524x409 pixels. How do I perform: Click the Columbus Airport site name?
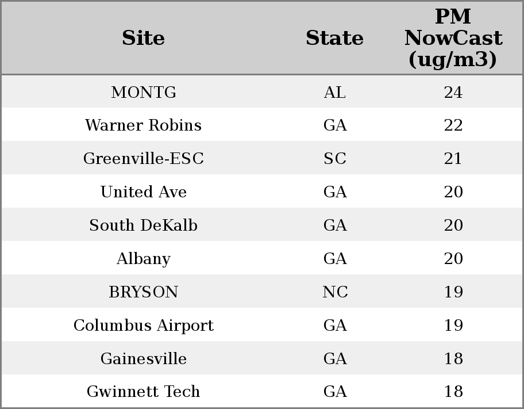[143, 326]
